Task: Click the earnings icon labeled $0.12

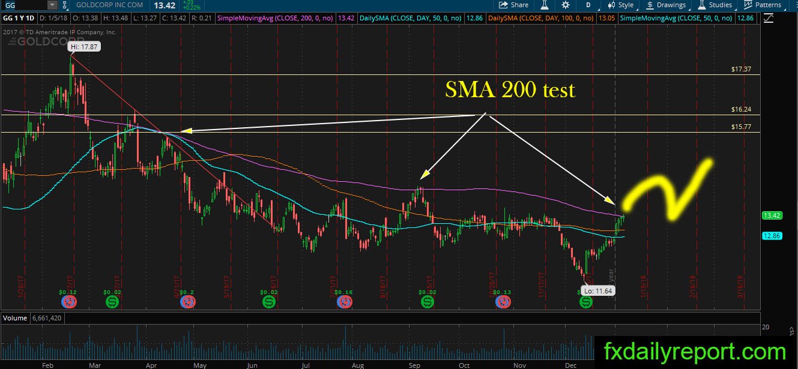Action: point(69,302)
